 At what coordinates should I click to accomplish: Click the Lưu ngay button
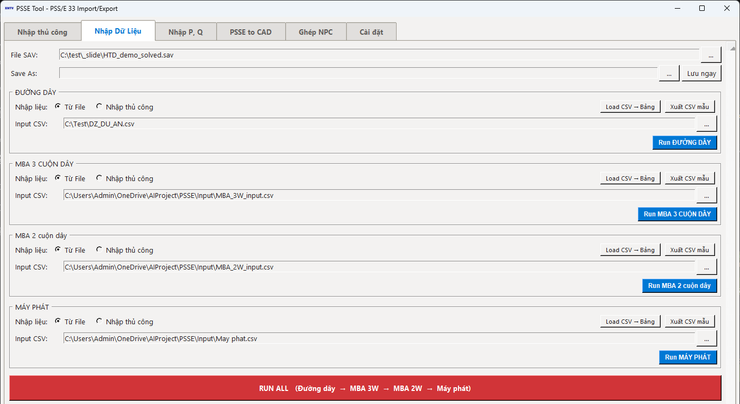701,74
